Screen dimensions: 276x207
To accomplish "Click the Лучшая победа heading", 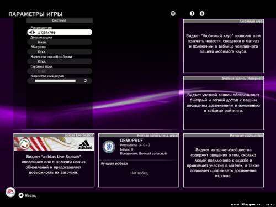I will 114,164.
